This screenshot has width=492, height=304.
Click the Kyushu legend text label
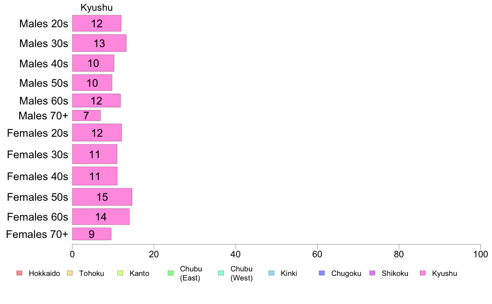(445, 273)
